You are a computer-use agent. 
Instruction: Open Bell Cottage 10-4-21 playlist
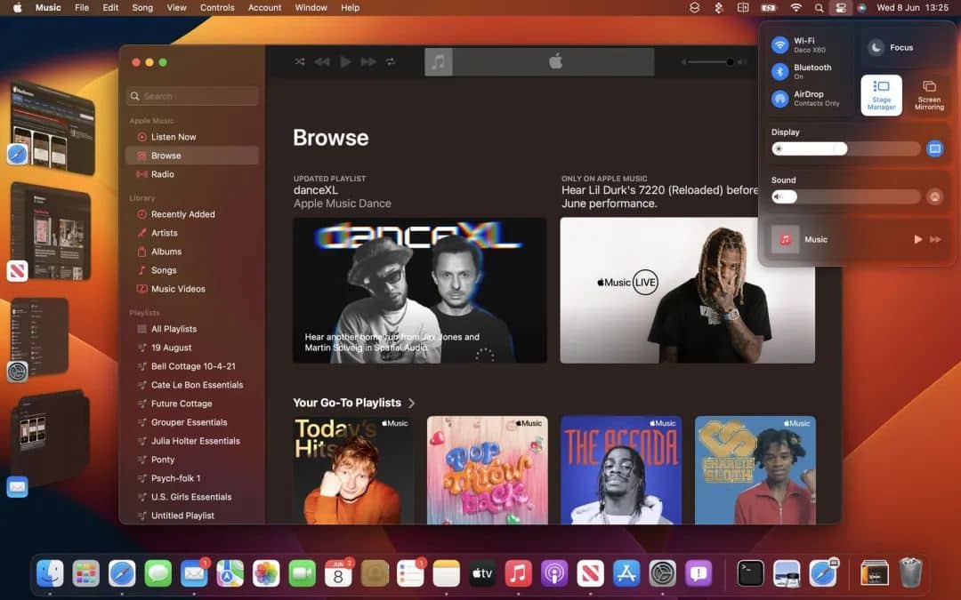[x=192, y=367]
